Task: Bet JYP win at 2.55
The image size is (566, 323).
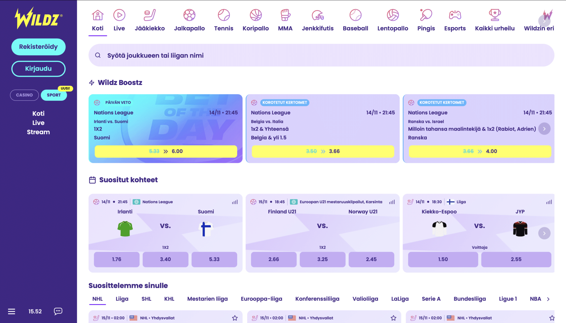Action: (516, 259)
